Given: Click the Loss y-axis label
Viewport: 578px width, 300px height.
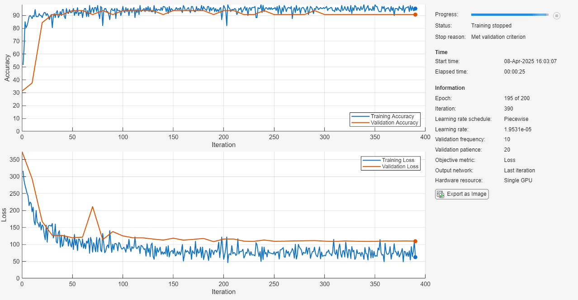Looking at the screenshot, I should [5, 215].
